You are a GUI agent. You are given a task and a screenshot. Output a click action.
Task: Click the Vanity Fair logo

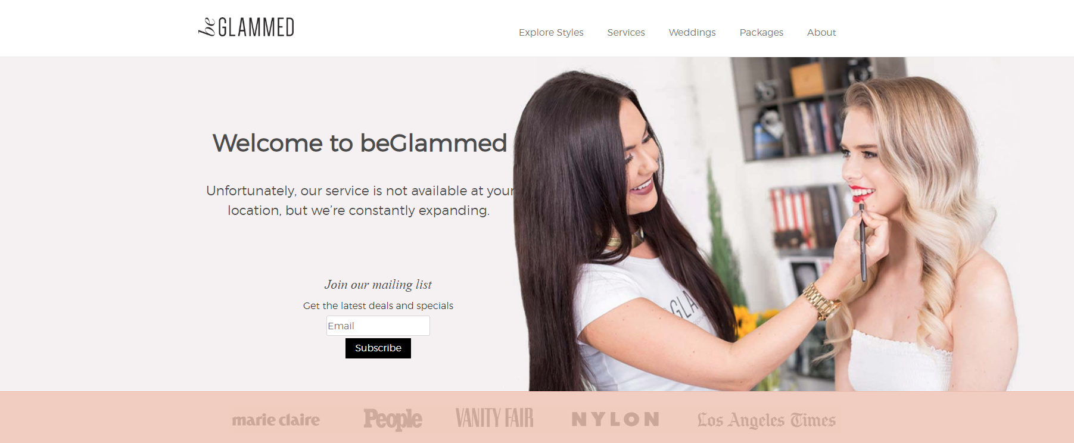[x=494, y=418]
